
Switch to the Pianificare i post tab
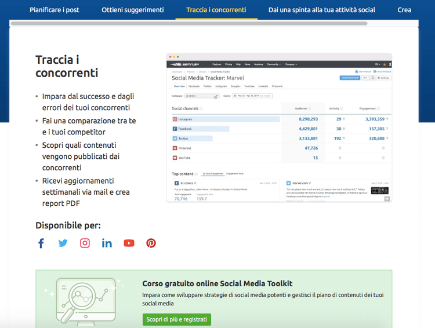click(55, 10)
